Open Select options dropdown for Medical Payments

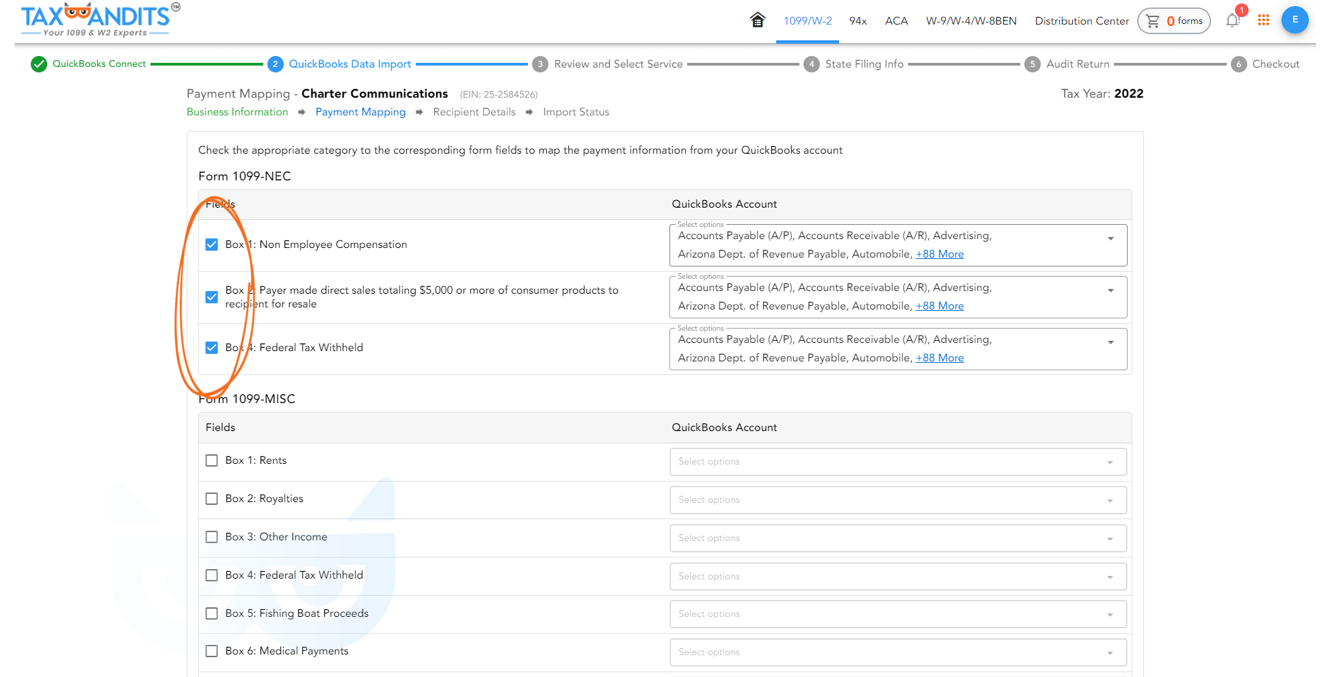tap(898, 652)
